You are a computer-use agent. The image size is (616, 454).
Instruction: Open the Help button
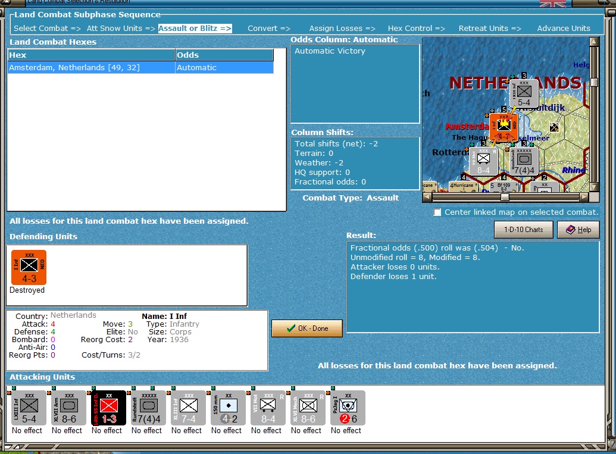pyautogui.click(x=579, y=230)
